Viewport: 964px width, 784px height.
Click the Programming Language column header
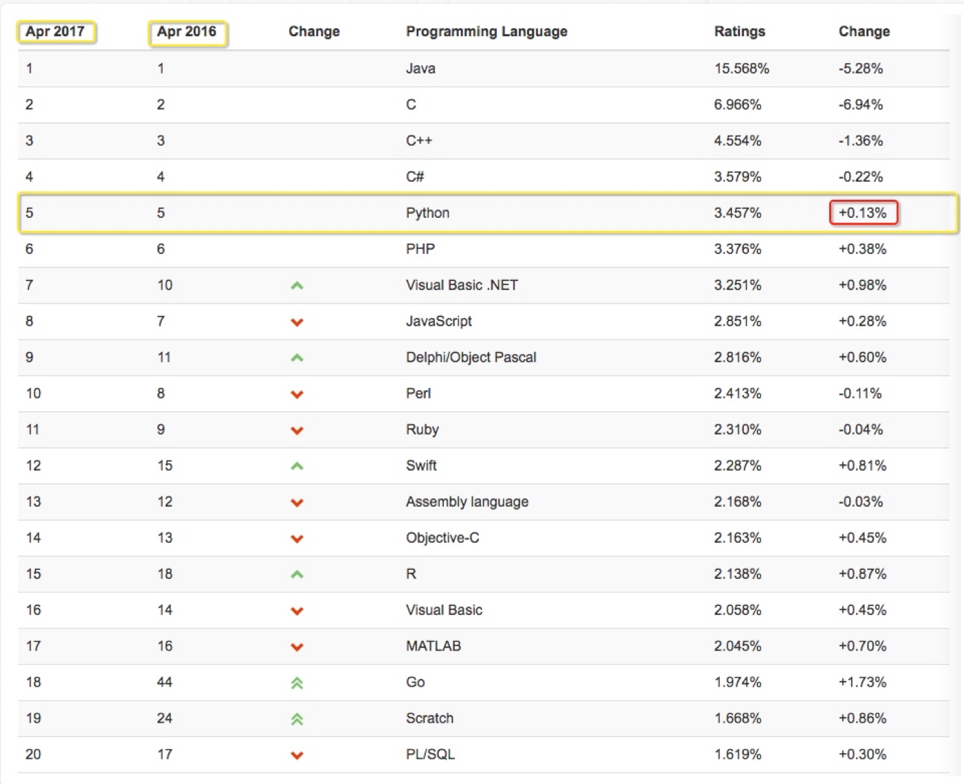click(x=487, y=31)
